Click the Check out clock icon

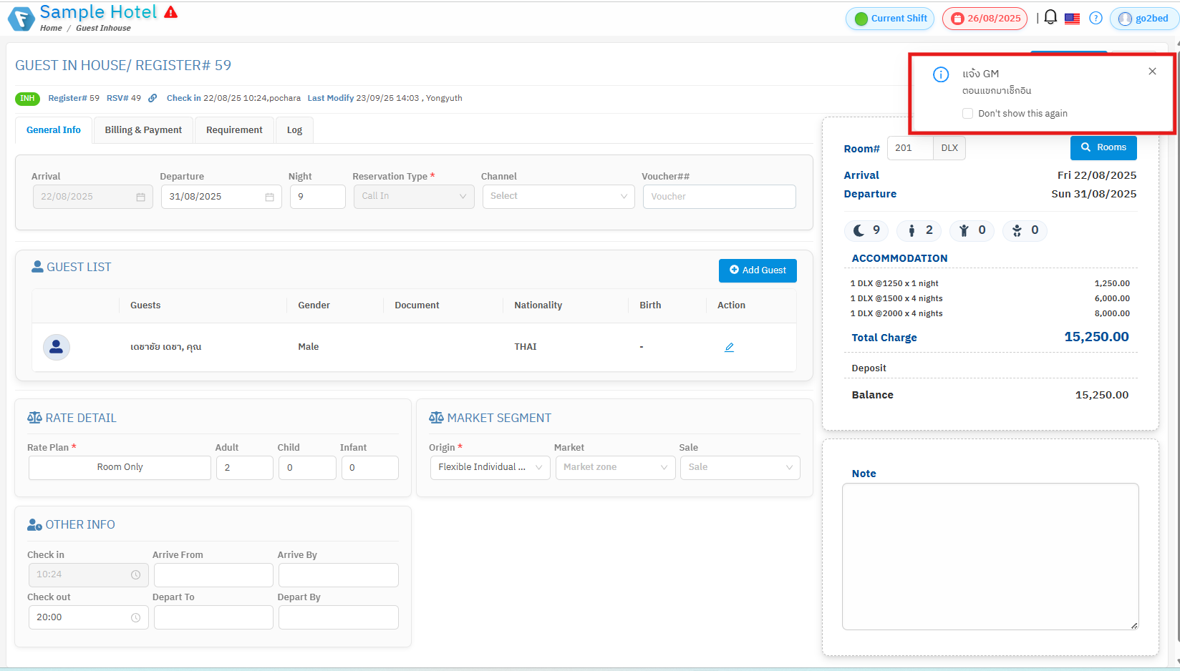point(135,617)
